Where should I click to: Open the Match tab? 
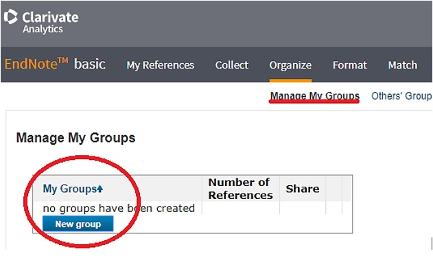click(x=403, y=65)
